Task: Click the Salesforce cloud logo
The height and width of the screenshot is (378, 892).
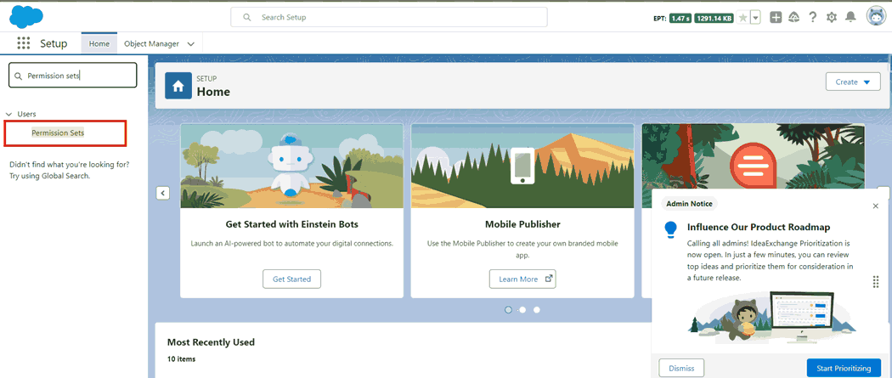Action: (26, 16)
